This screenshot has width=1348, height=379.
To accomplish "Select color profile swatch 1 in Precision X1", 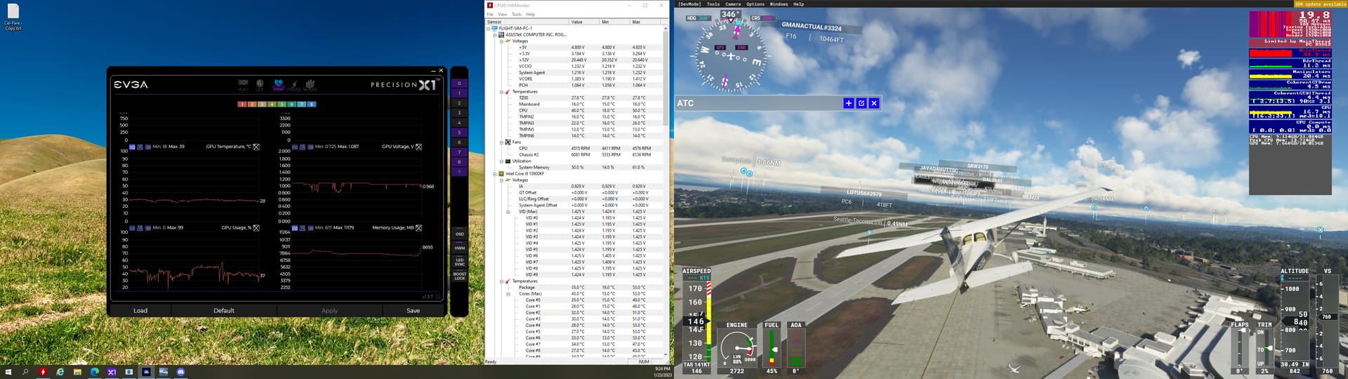I will coord(242,104).
